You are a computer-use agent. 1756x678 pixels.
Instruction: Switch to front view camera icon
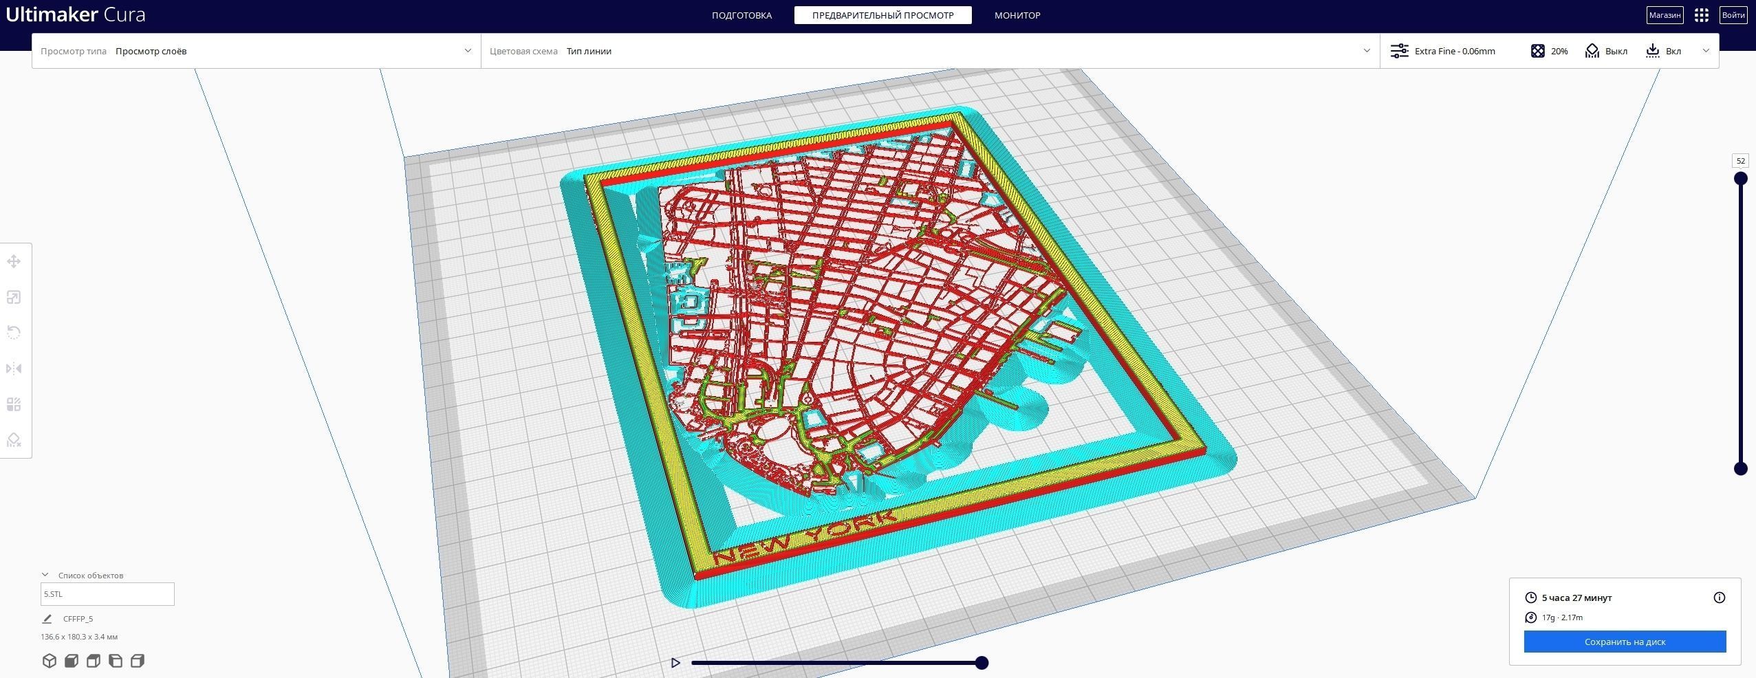[71, 661]
